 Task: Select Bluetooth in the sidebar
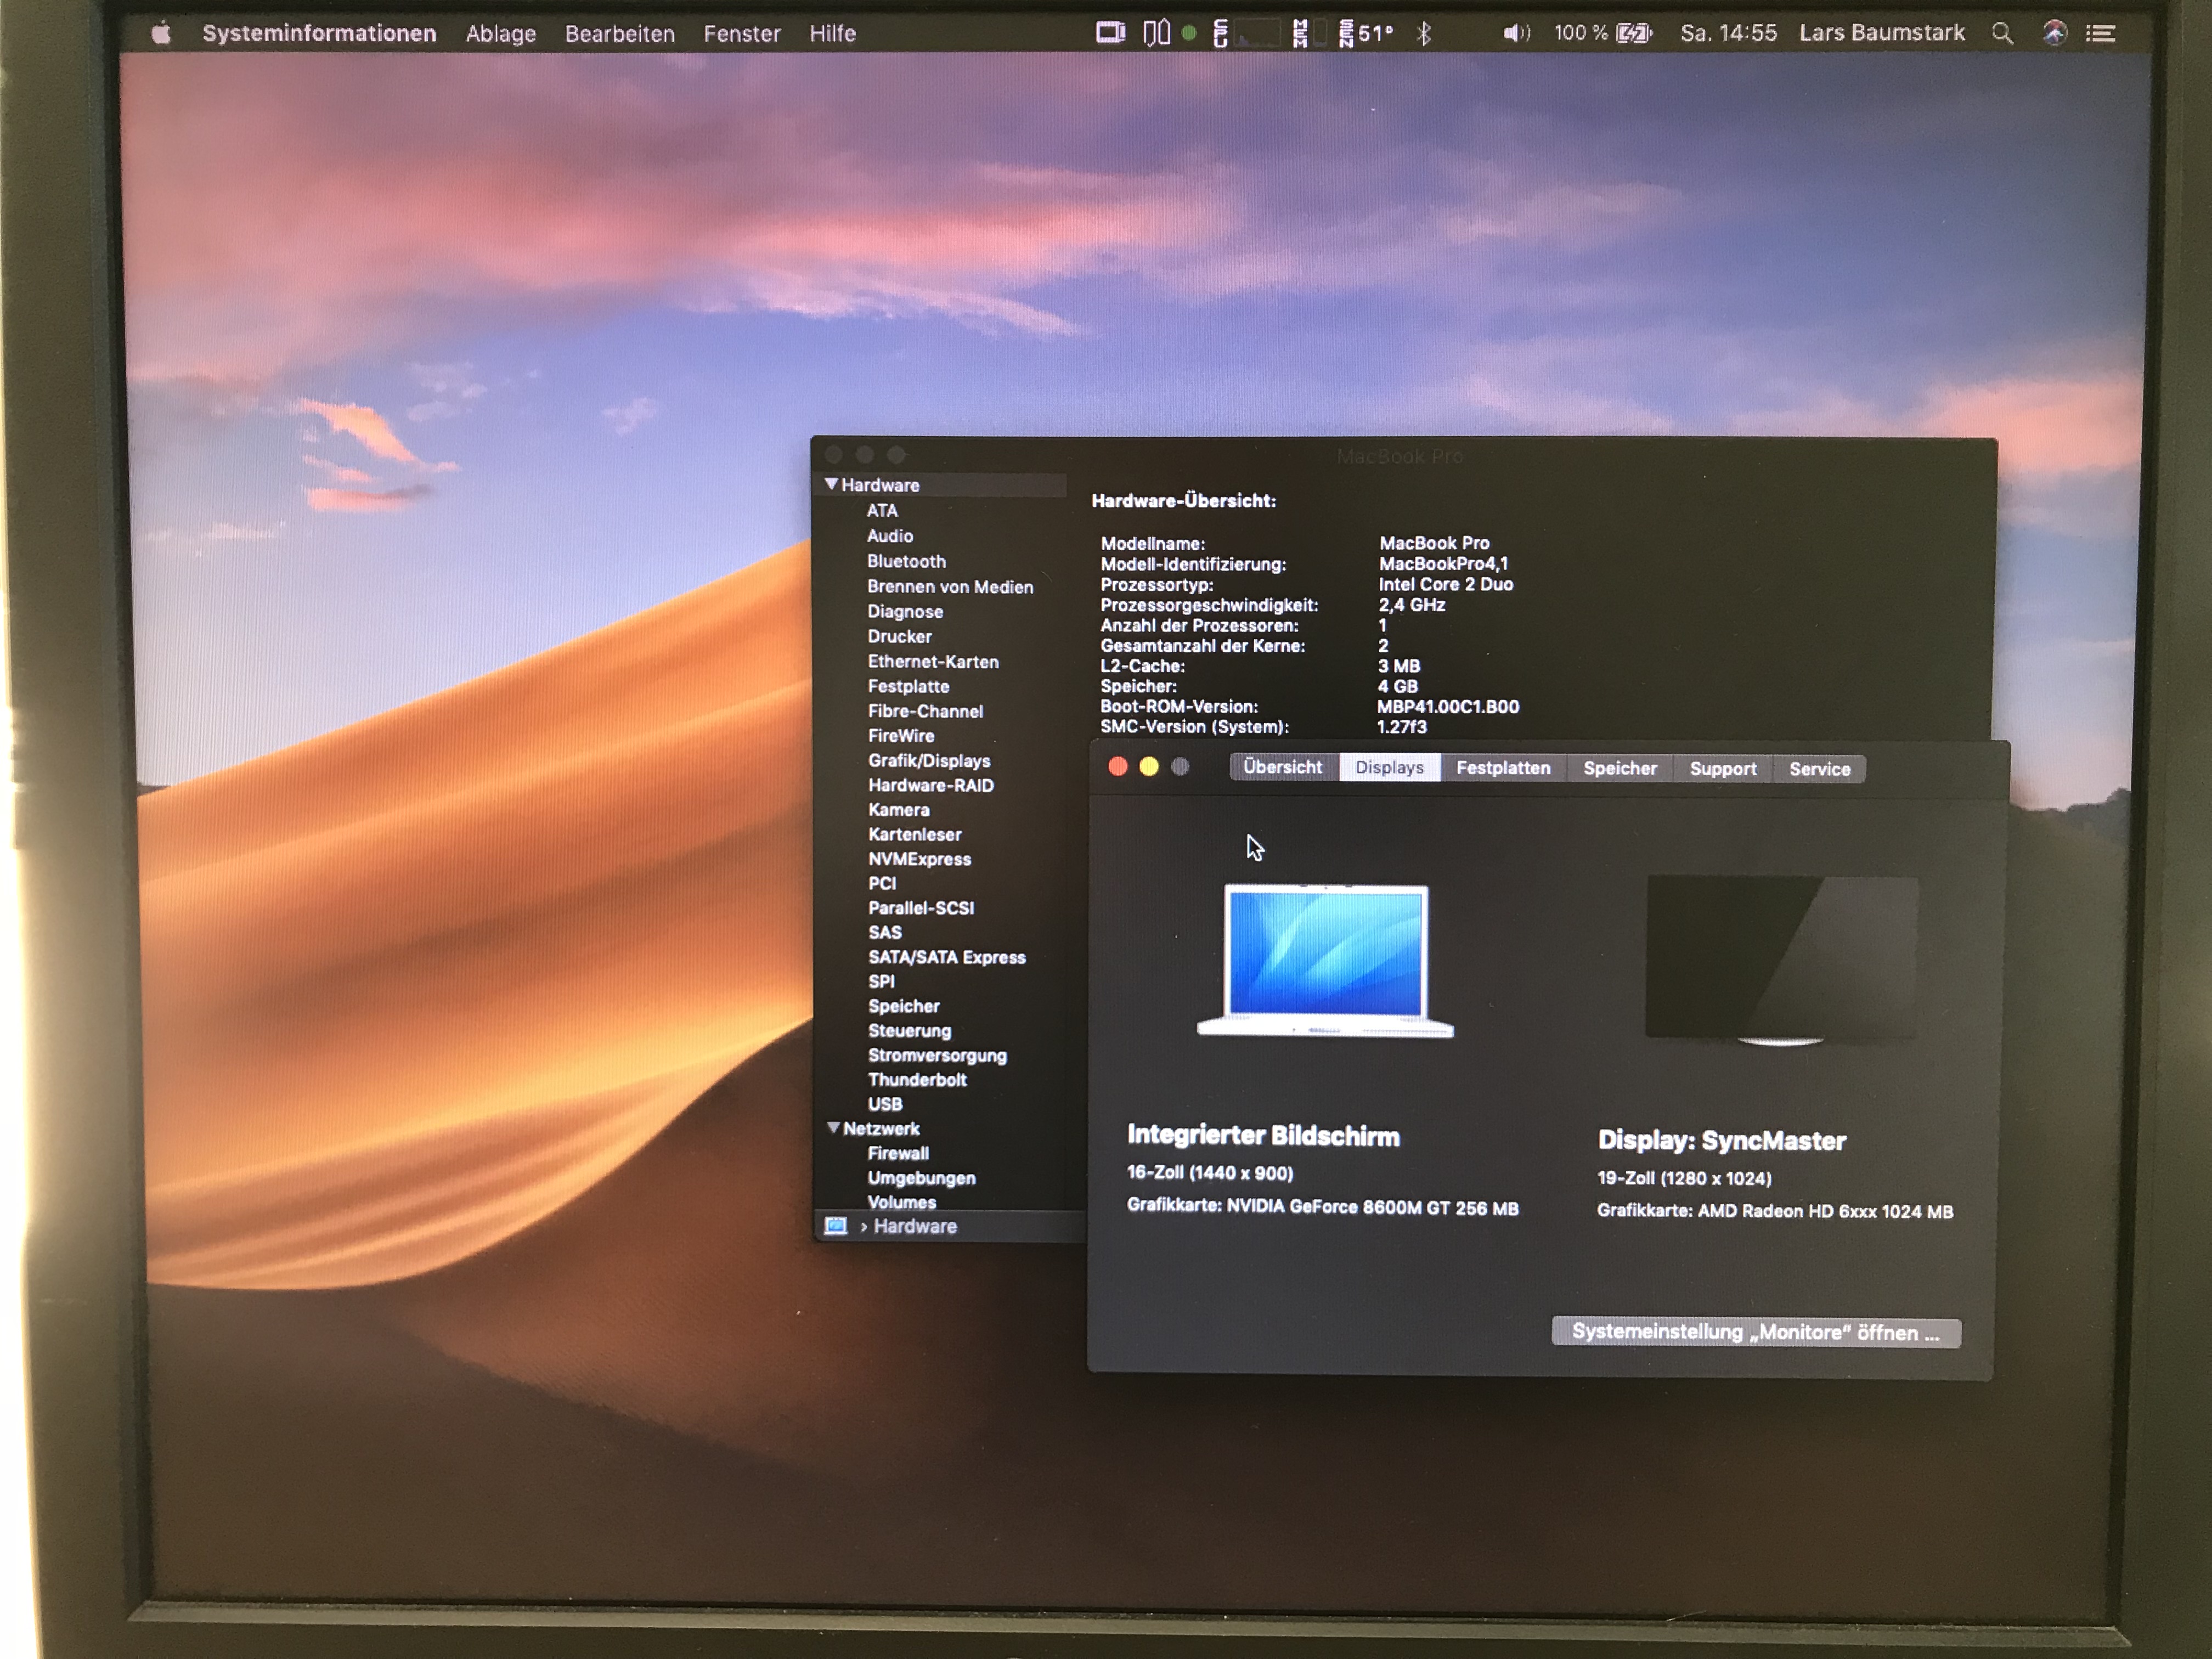906,561
